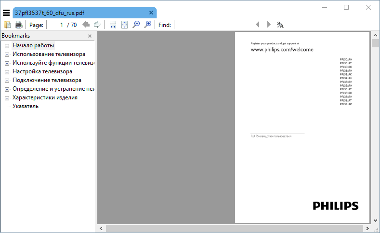The height and width of the screenshot is (233, 380).
Task: Click the Find text field
Action: pyautogui.click(x=212, y=25)
